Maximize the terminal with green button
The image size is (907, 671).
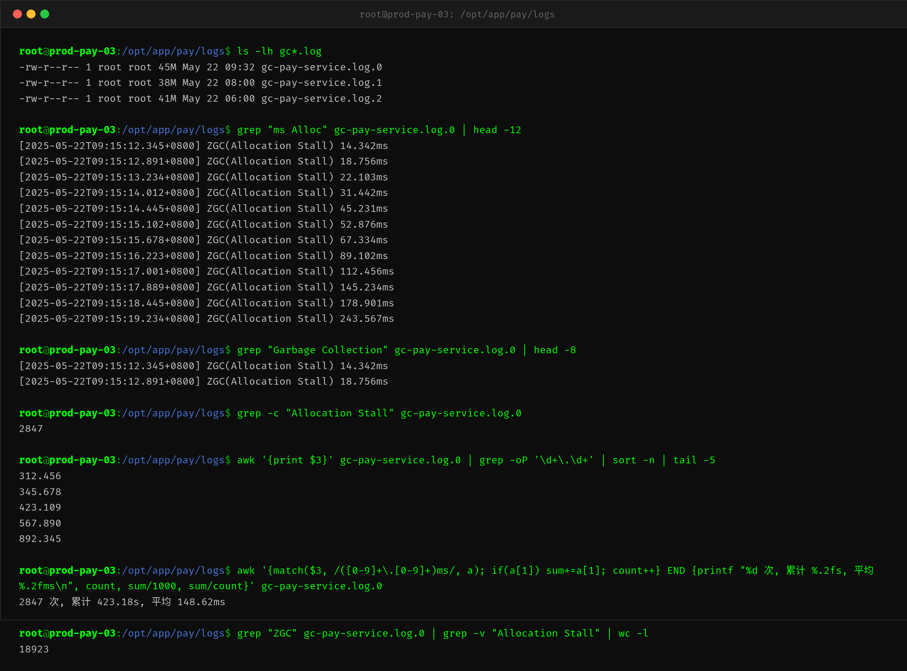pyautogui.click(x=45, y=14)
